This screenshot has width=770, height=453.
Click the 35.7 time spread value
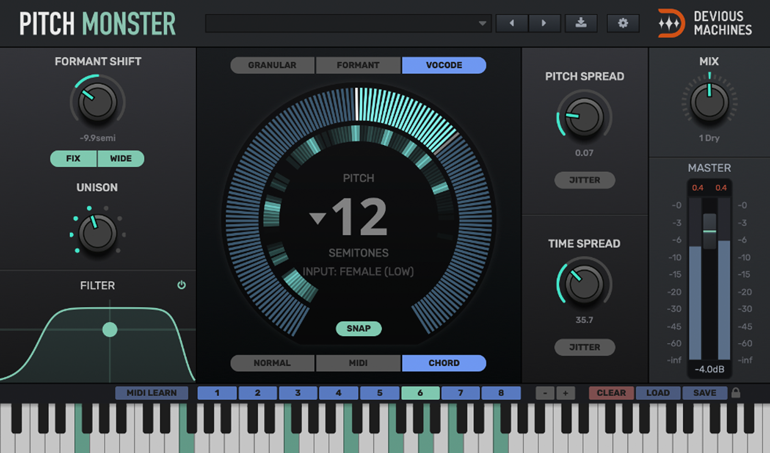coord(584,320)
